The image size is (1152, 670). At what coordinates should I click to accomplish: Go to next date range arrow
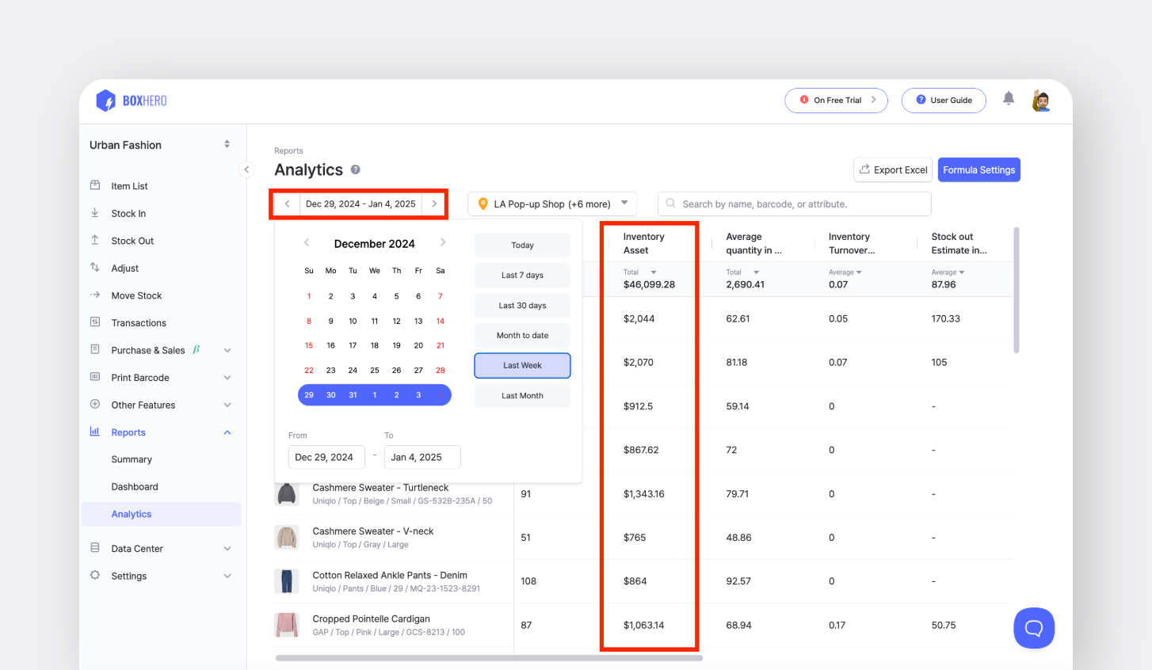point(434,204)
